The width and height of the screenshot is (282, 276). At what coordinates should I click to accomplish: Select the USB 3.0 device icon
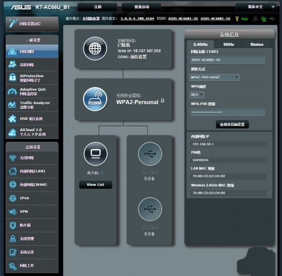(x=150, y=153)
